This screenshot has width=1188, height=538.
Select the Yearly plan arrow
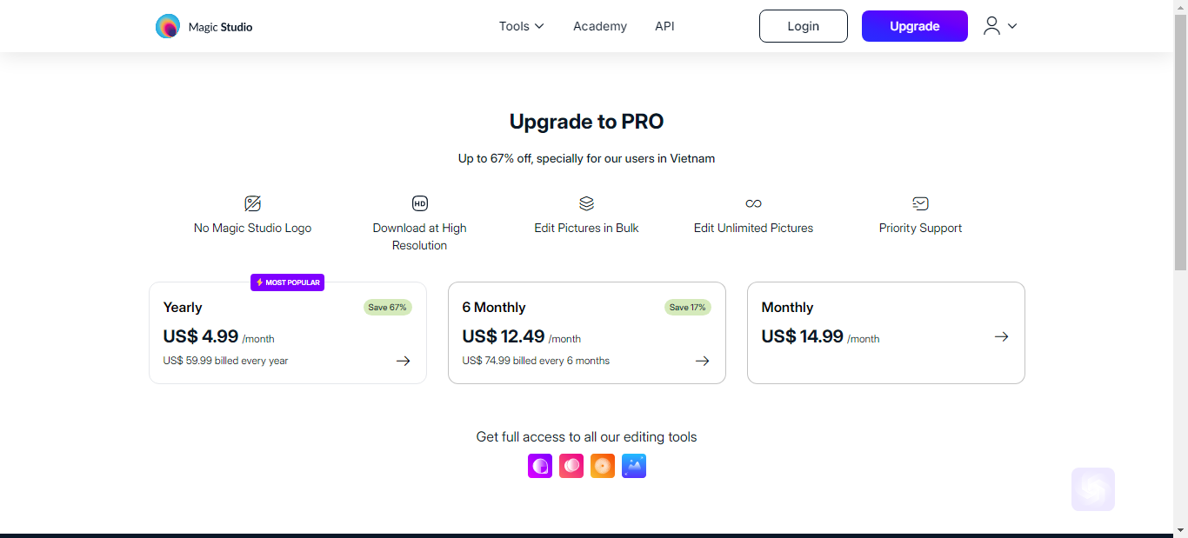(403, 361)
